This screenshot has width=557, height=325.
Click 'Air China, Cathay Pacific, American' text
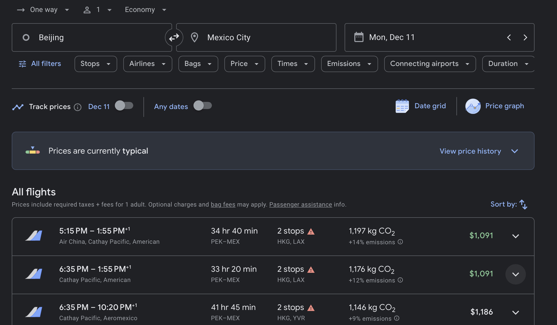[x=109, y=242]
